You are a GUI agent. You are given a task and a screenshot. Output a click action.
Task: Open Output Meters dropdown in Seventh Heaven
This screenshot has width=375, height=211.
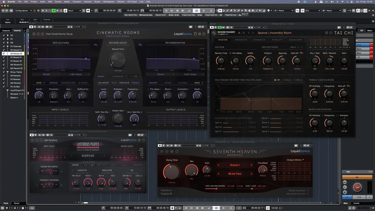[x=295, y=160]
